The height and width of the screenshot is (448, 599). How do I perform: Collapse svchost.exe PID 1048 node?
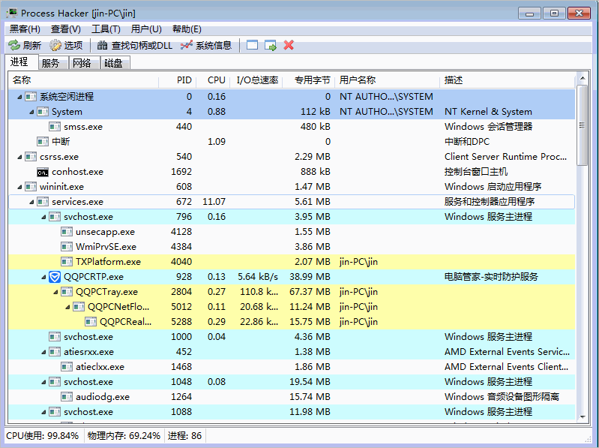point(43,382)
